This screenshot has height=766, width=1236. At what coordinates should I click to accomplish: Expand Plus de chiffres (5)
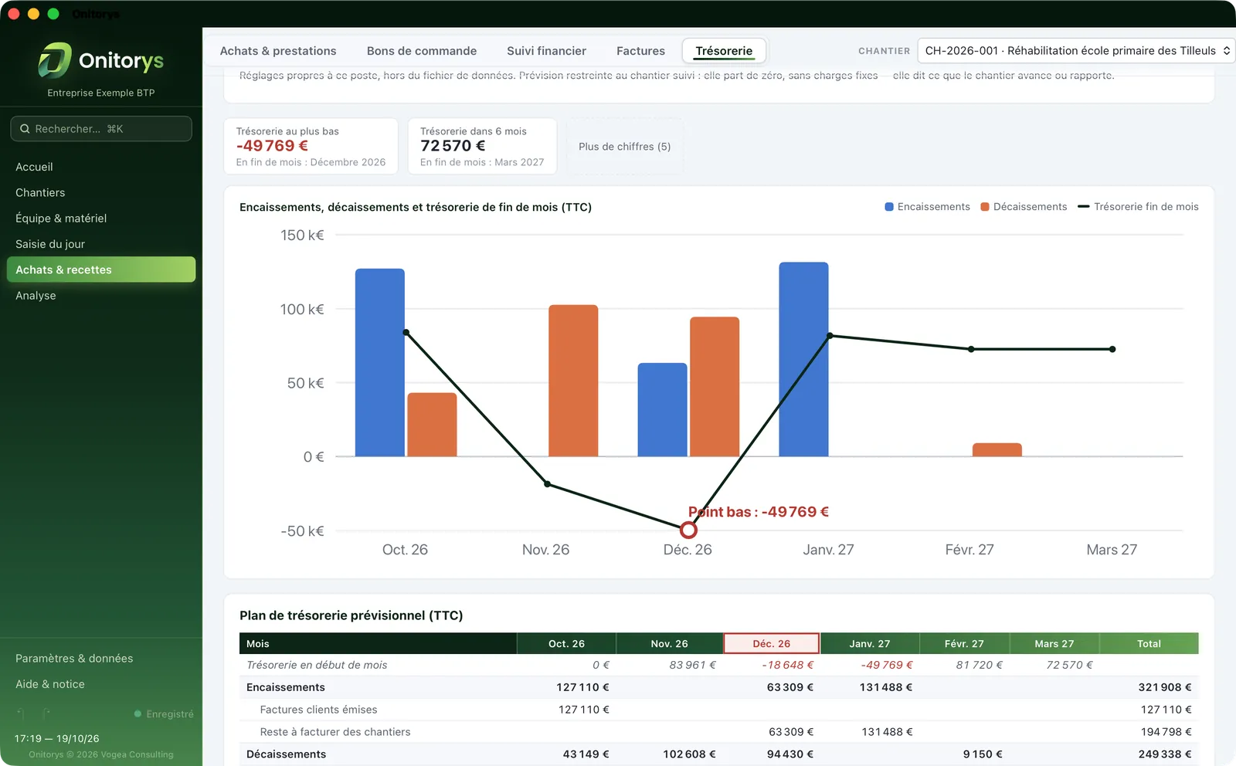pyautogui.click(x=624, y=147)
